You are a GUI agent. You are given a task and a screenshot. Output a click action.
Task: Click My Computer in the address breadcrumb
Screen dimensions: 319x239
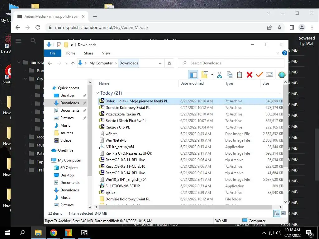[x=101, y=63]
